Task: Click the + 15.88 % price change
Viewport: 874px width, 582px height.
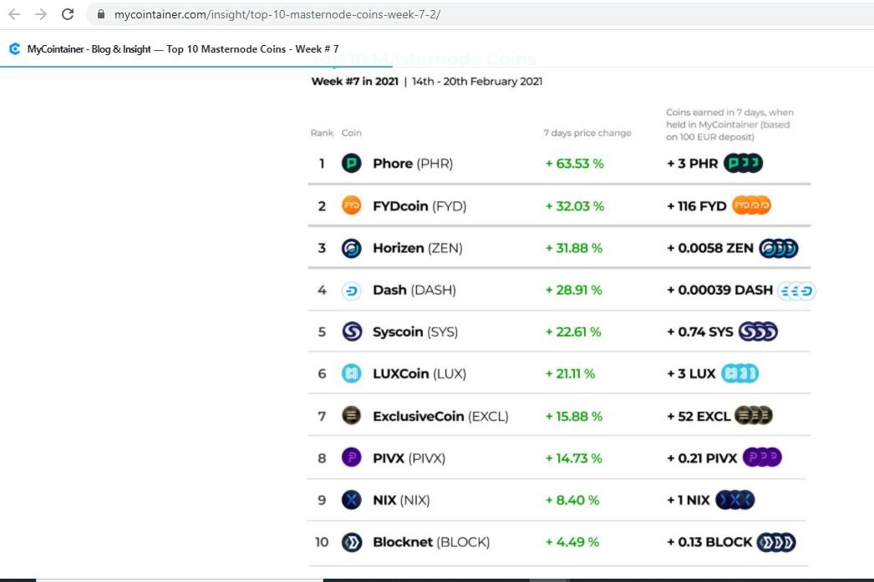Action: pos(573,416)
